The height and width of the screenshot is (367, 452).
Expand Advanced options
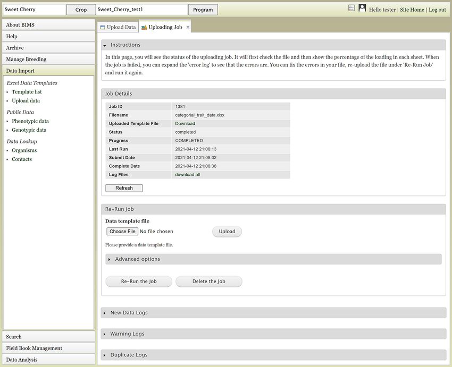tap(273, 259)
